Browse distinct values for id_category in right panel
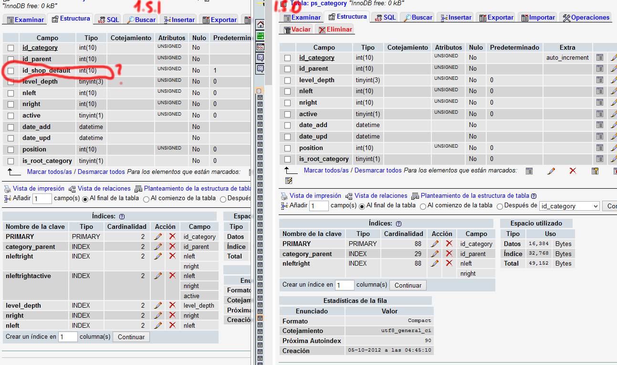The image size is (617, 365). click(x=600, y=57)
